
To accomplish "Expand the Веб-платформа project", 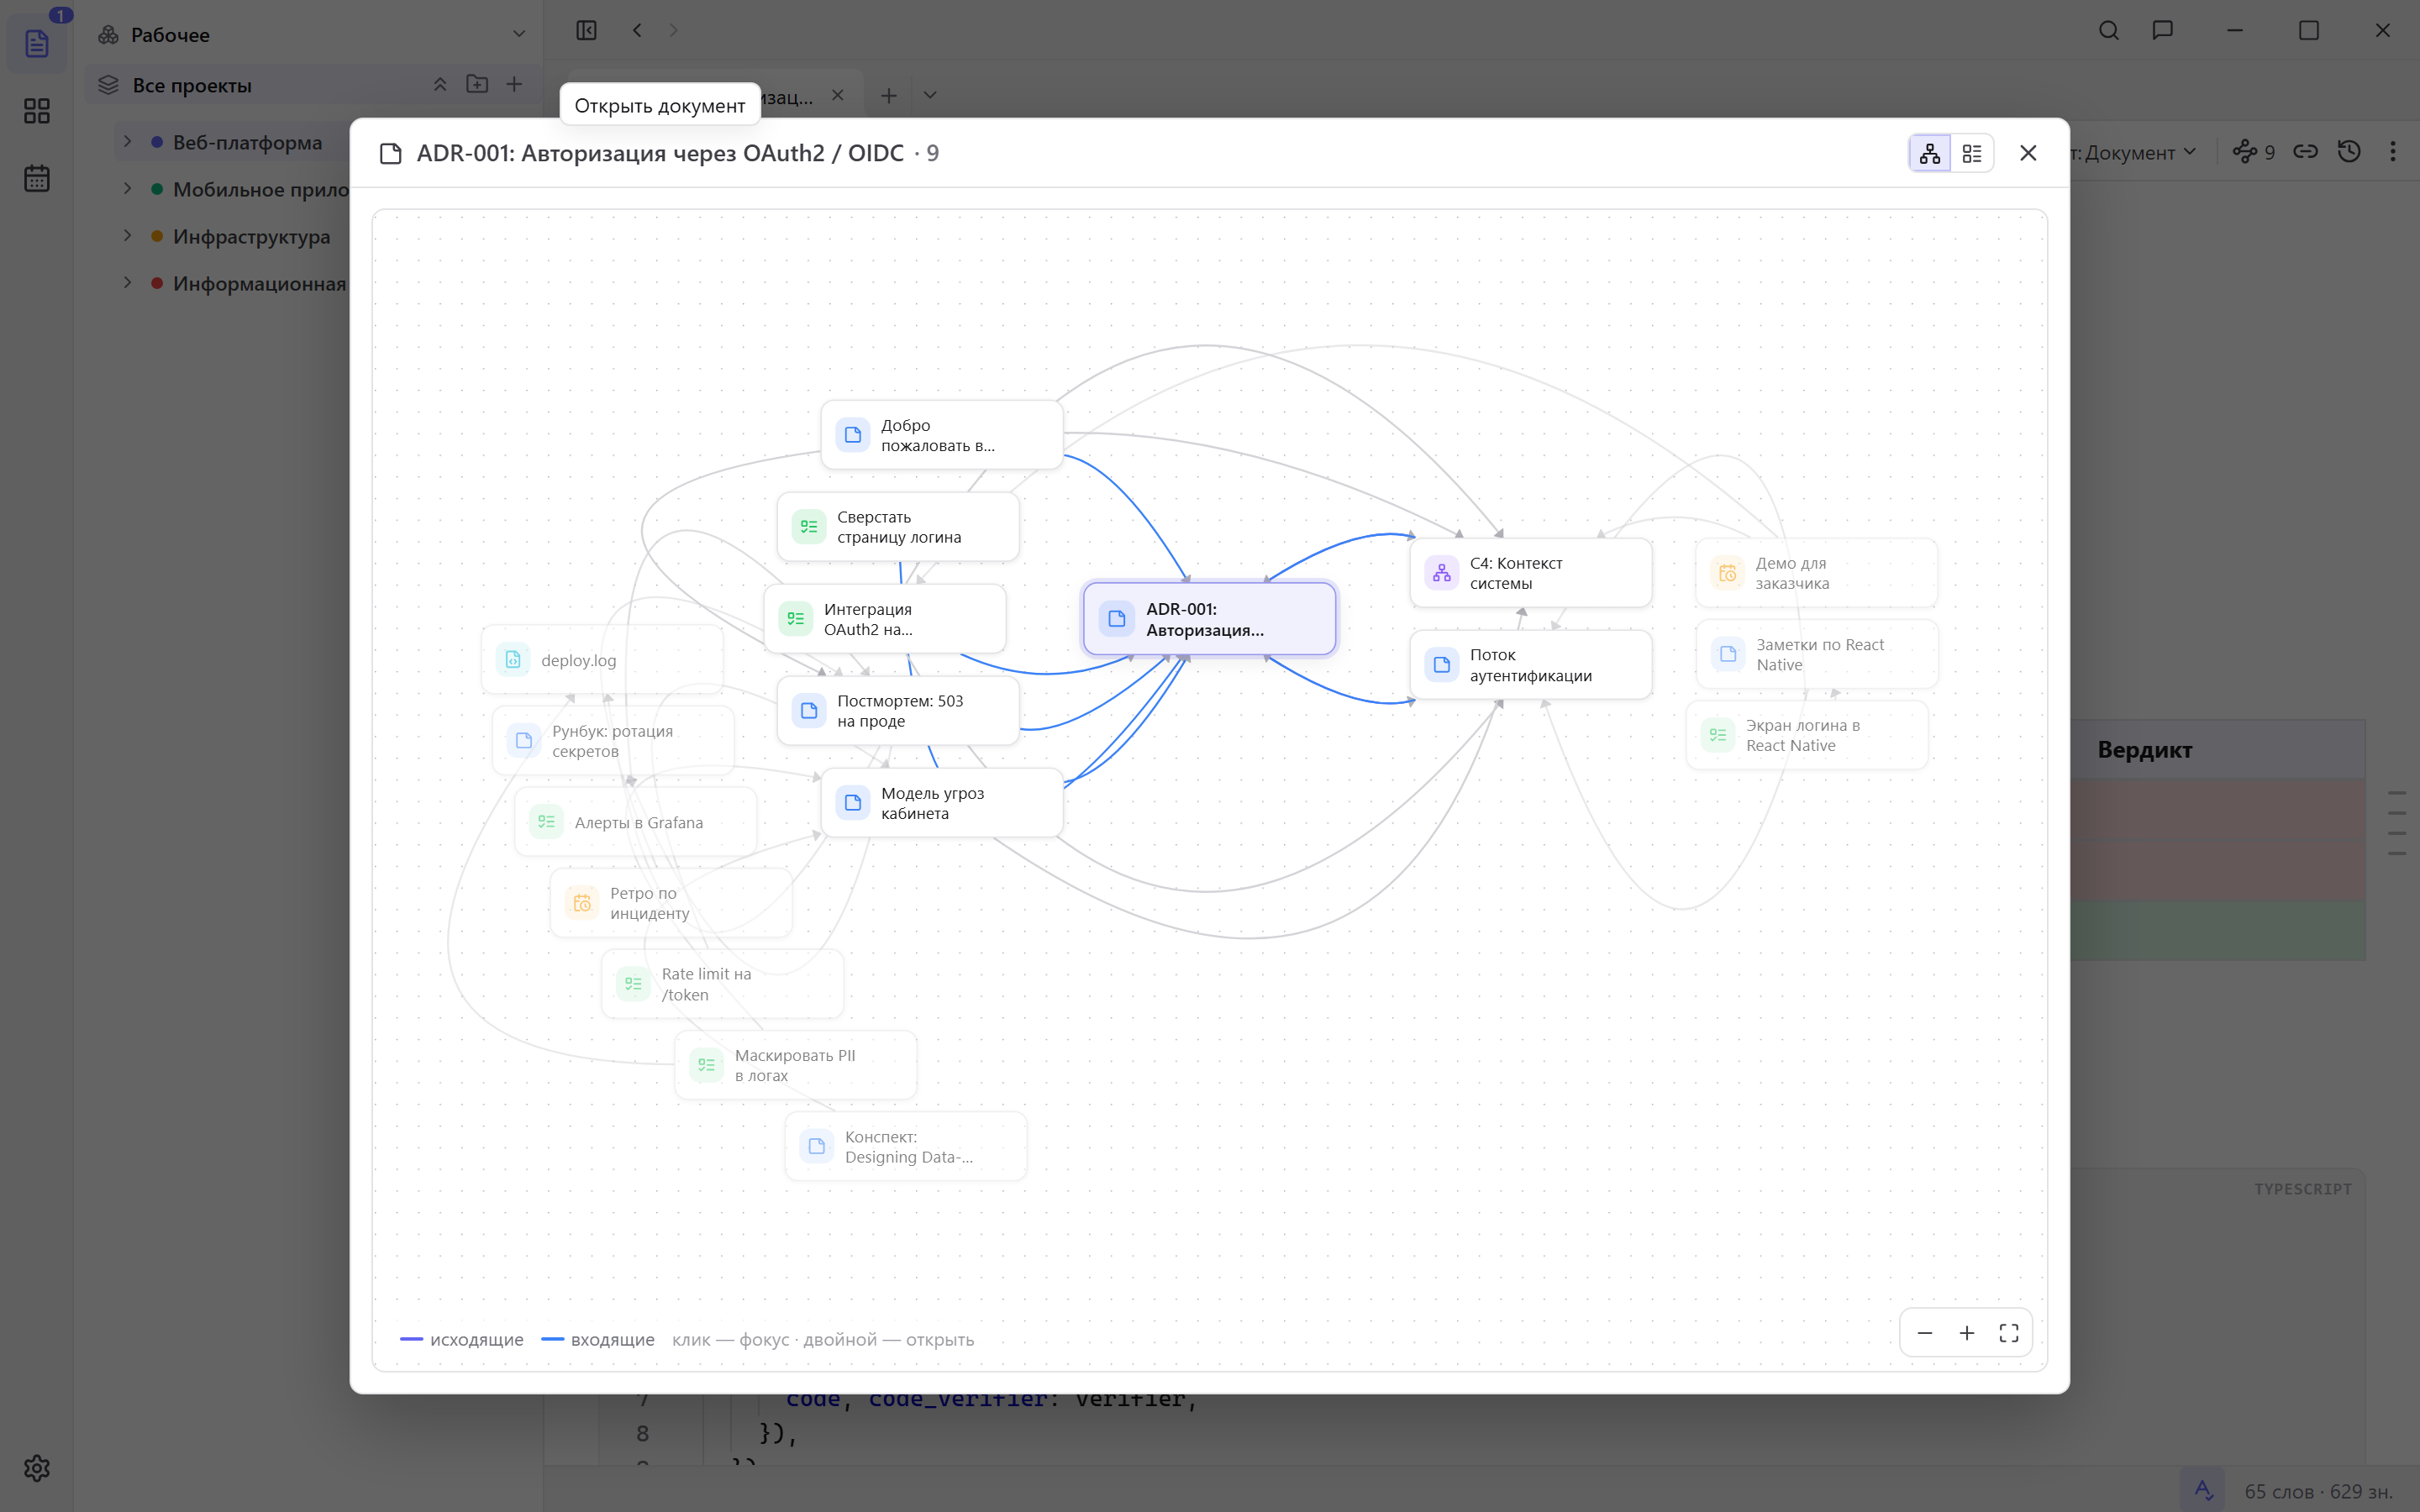I will pos(127,142).
